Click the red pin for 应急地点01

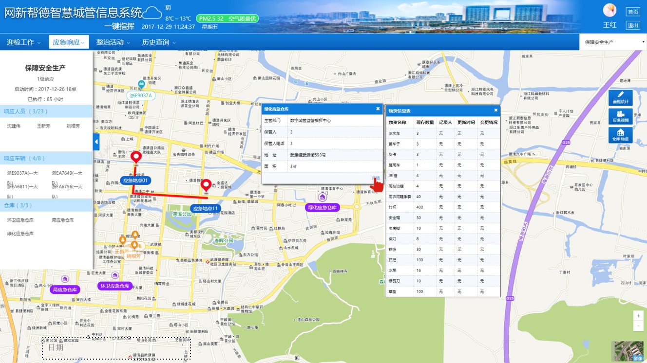tap(136, 158)
